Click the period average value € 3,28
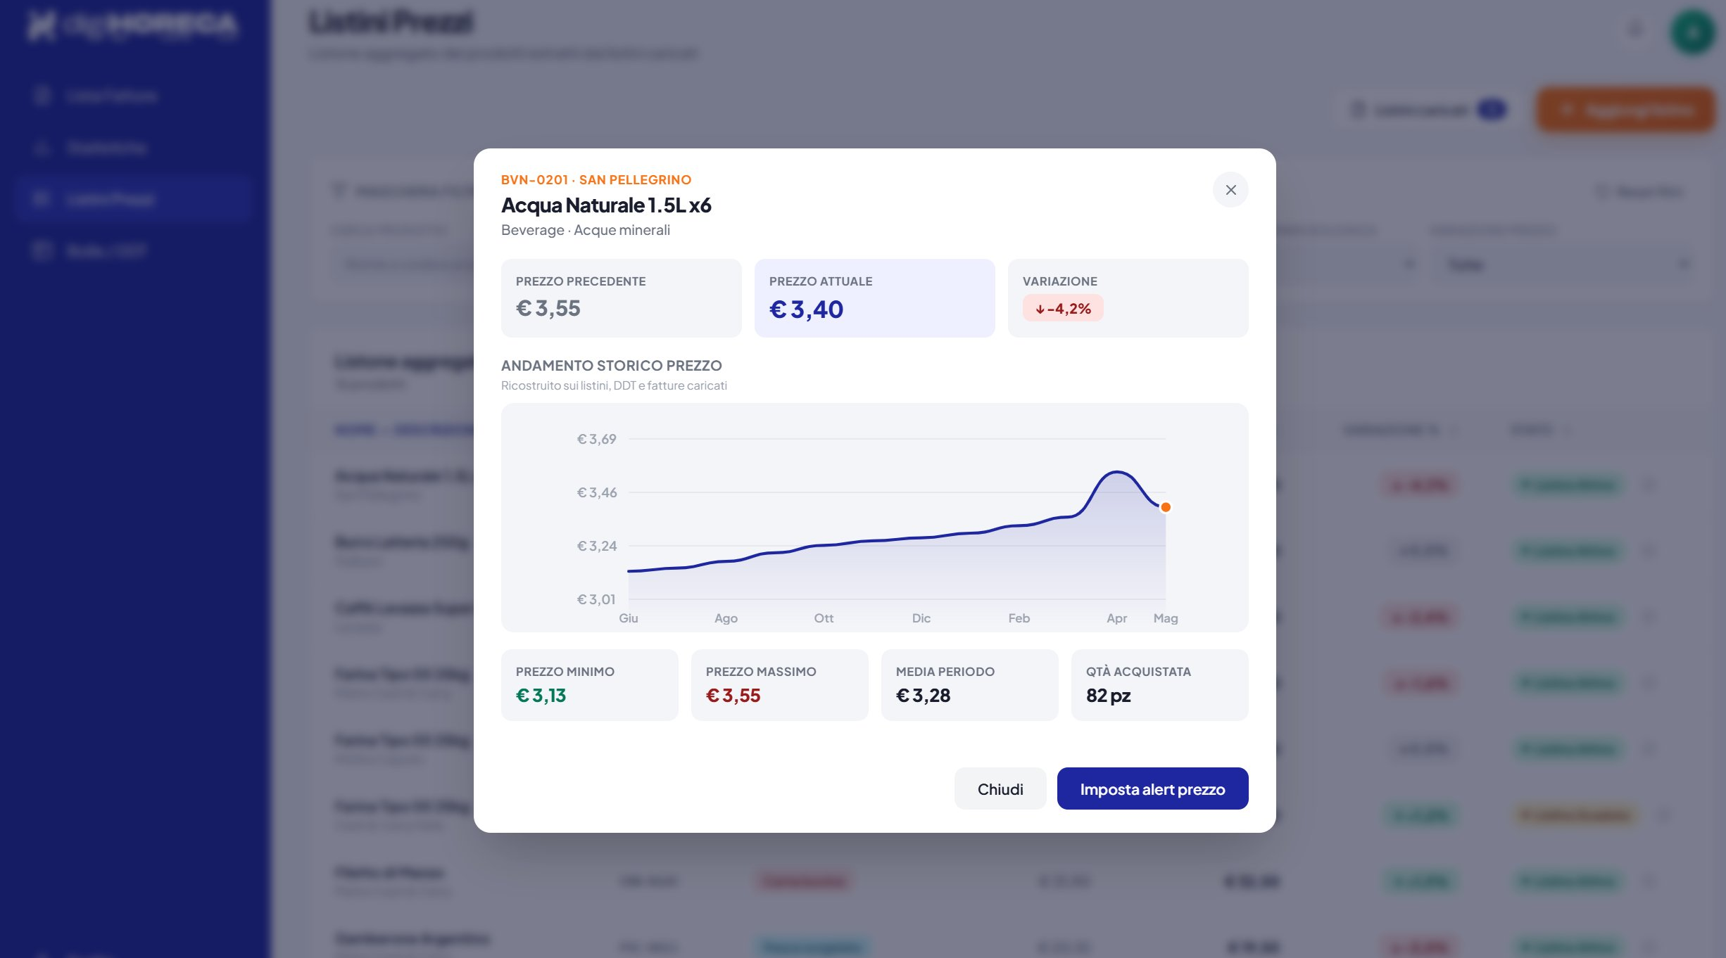 pos(923,696)
